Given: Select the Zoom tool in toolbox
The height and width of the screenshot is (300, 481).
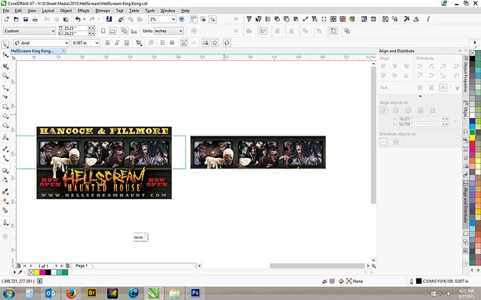Looking at the screenshot, I should click(x=5, y=75).
